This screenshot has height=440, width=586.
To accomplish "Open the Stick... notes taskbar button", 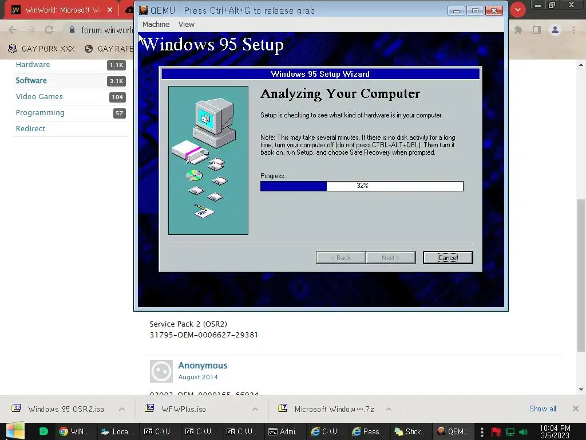I will (x=411, y=431).
